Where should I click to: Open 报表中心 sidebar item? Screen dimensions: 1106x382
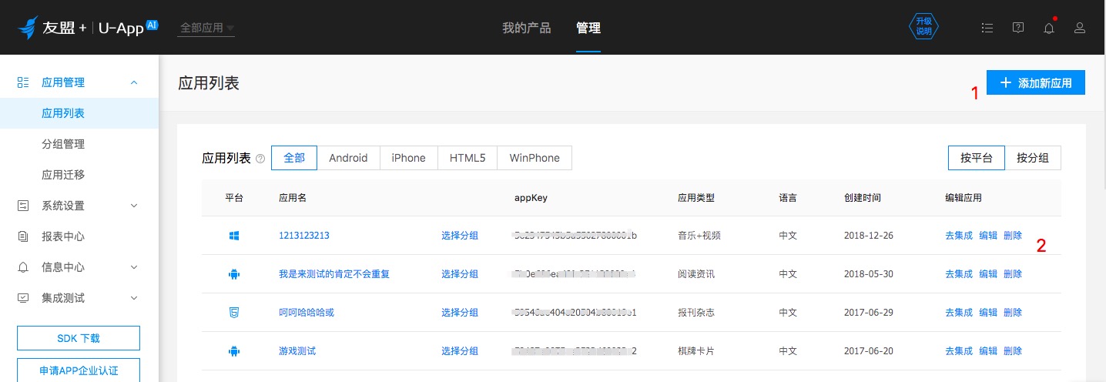pos(63,236)
